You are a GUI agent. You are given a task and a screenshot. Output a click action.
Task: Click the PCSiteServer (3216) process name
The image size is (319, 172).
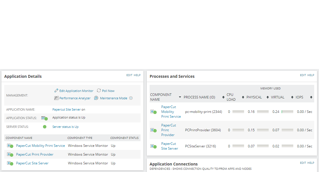201,146
